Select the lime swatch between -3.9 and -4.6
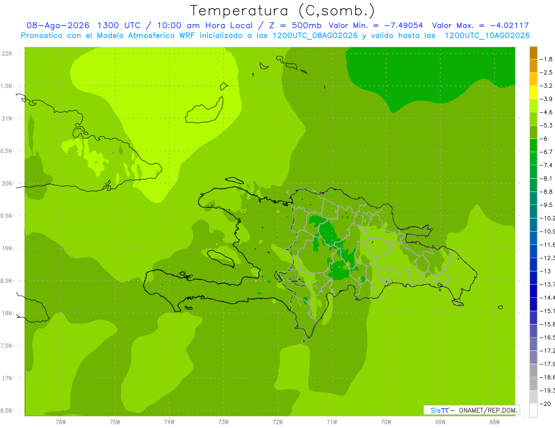 point(533,105)
